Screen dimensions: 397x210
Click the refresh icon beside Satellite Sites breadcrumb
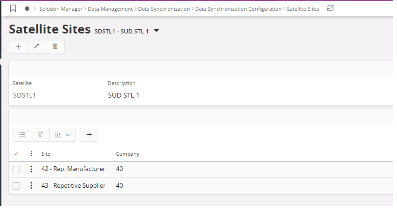click(x=330, y=8)
